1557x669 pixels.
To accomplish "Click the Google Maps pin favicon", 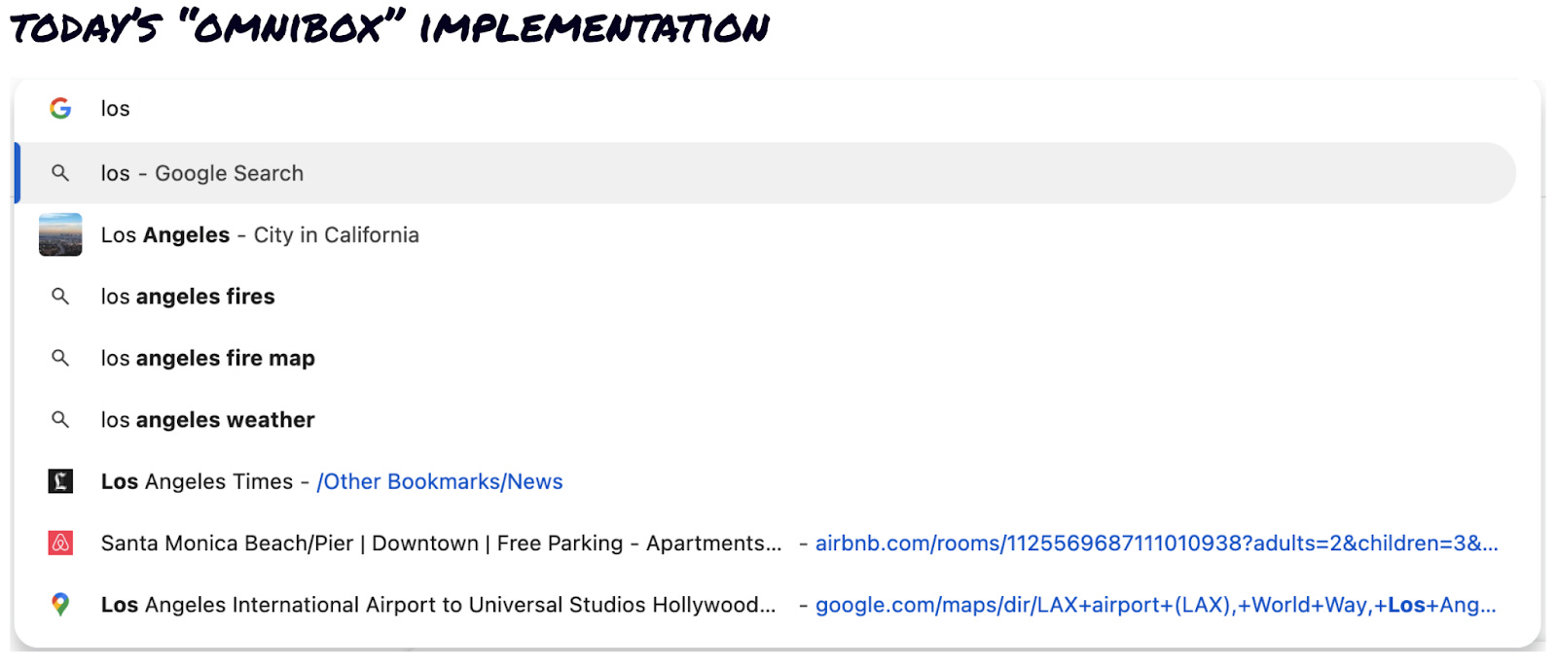I will [60, 605].
